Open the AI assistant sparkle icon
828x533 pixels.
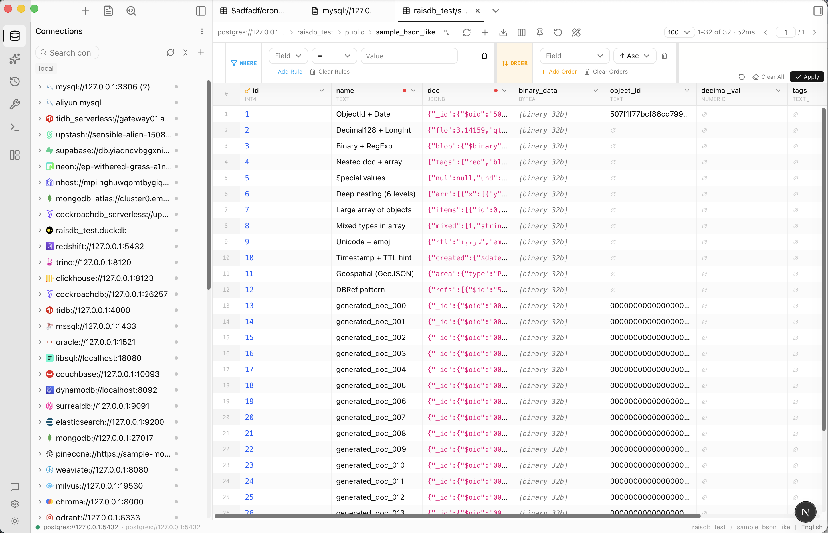[15, 58]
